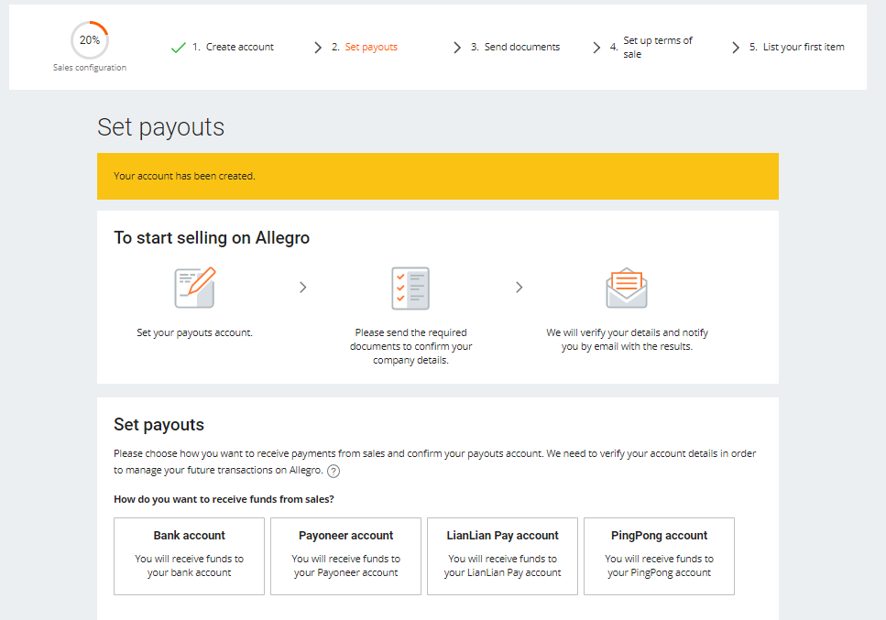The width and height of the screenshot is (886, 620).
Task: Click the pencil and paper payouts icon
Action: coord(195,287)
